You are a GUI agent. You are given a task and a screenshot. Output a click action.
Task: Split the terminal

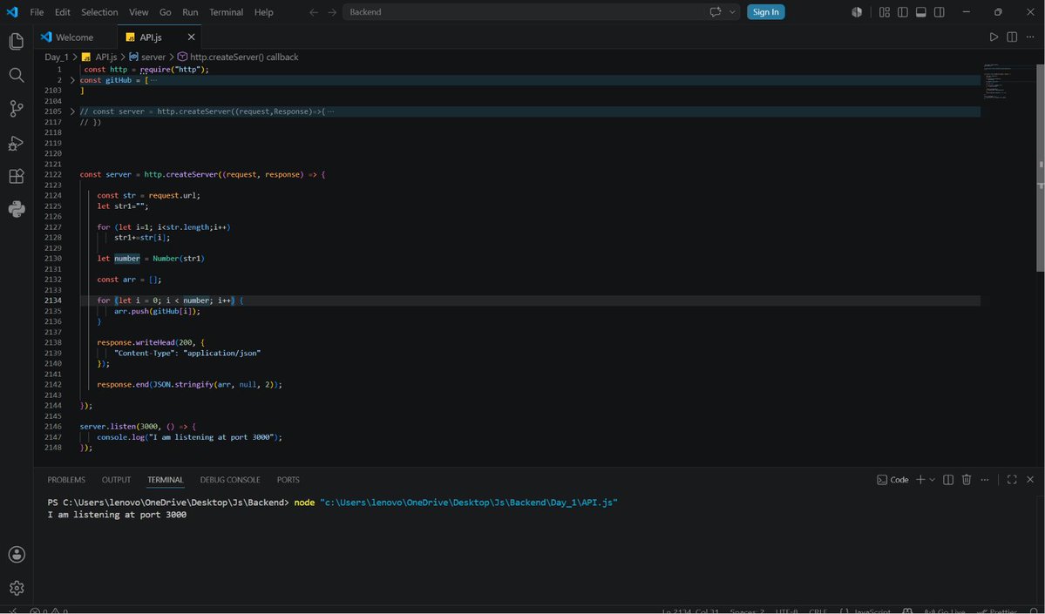pos(948,480)
